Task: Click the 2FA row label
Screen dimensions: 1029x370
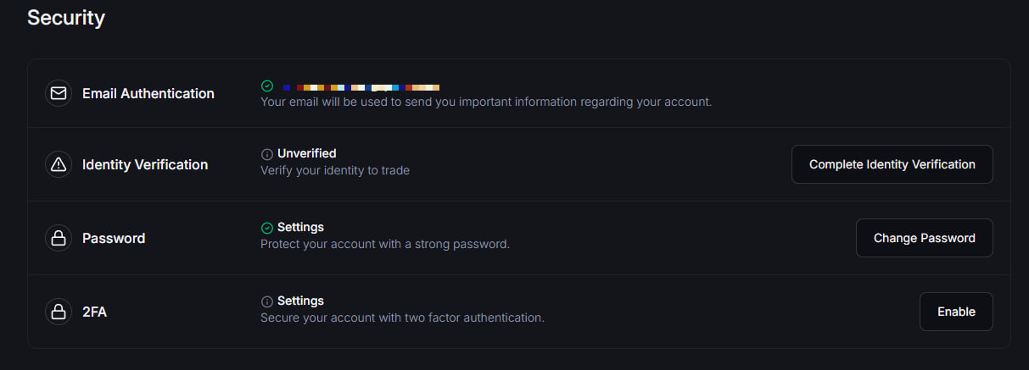Action: (94, 312)
